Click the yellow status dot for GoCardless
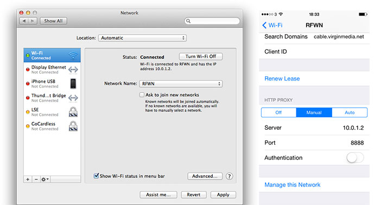Screen dimensions: 380x205 click(x=28, y=126)
